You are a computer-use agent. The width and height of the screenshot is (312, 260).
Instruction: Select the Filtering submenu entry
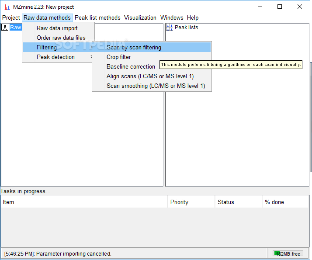pyautogui.click(x=58, y=47)
